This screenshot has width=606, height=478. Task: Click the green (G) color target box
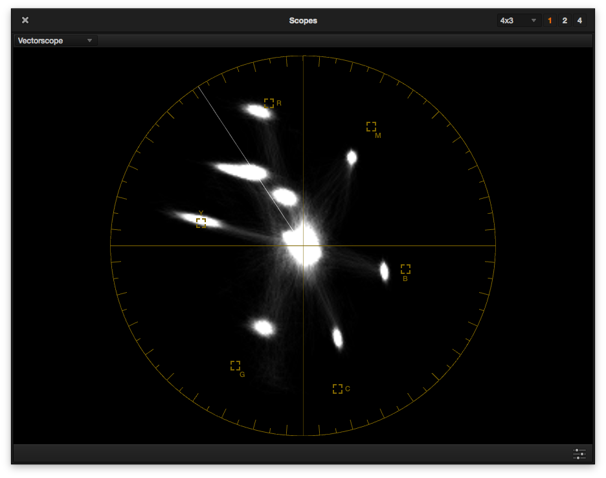235,365
